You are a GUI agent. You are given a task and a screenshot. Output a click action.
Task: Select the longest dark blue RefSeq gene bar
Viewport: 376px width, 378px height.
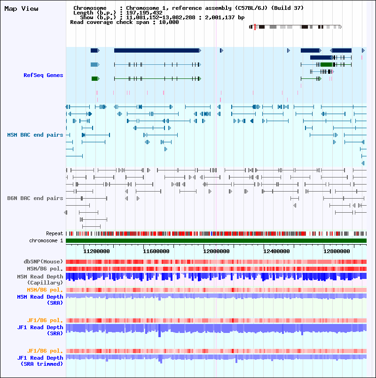pos(157,50)
